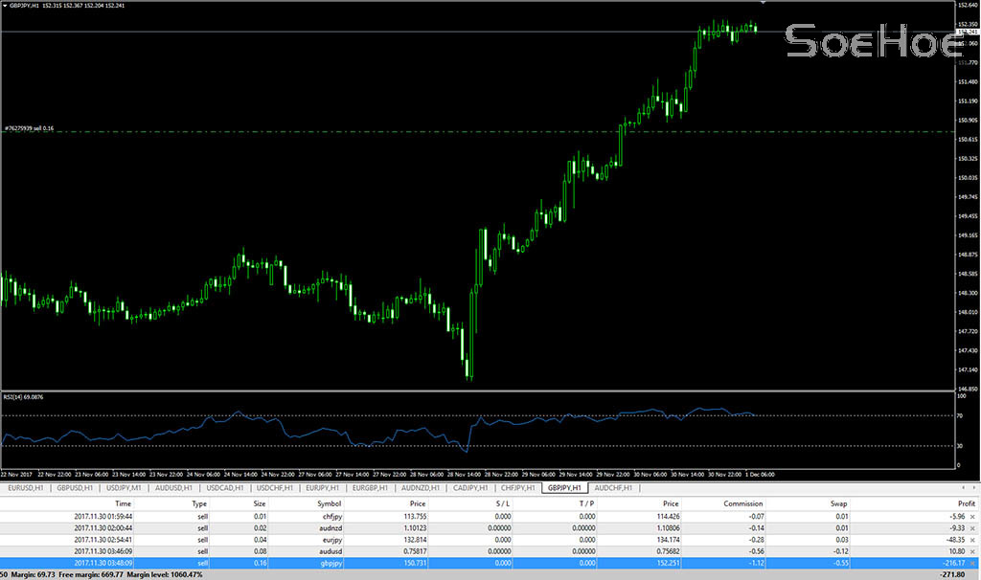The image size is (981, 580).
Task: Click the RSI(14) indicator label
Action: click(x=21, y=396)
